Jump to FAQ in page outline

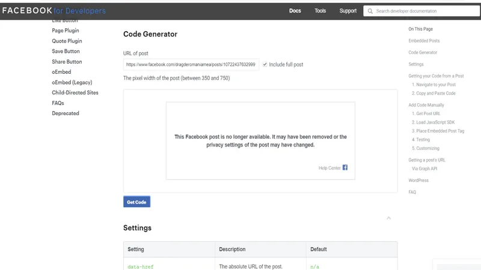click(x=412, y=192)
